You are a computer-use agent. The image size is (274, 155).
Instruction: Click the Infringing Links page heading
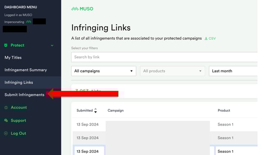click(101, 28)
